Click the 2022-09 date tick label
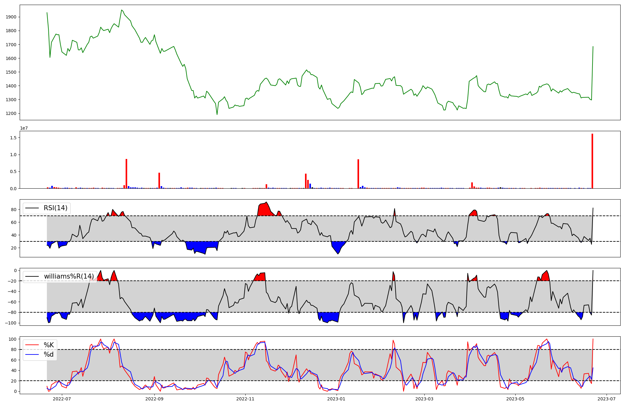The width and height of the screenshot is (625, 406). [154, 399]
